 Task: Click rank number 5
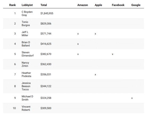point(15,54)
